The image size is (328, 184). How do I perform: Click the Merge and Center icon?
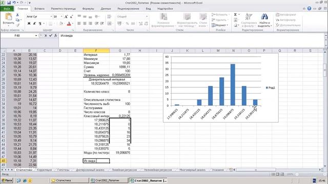(x=109, y=24)
